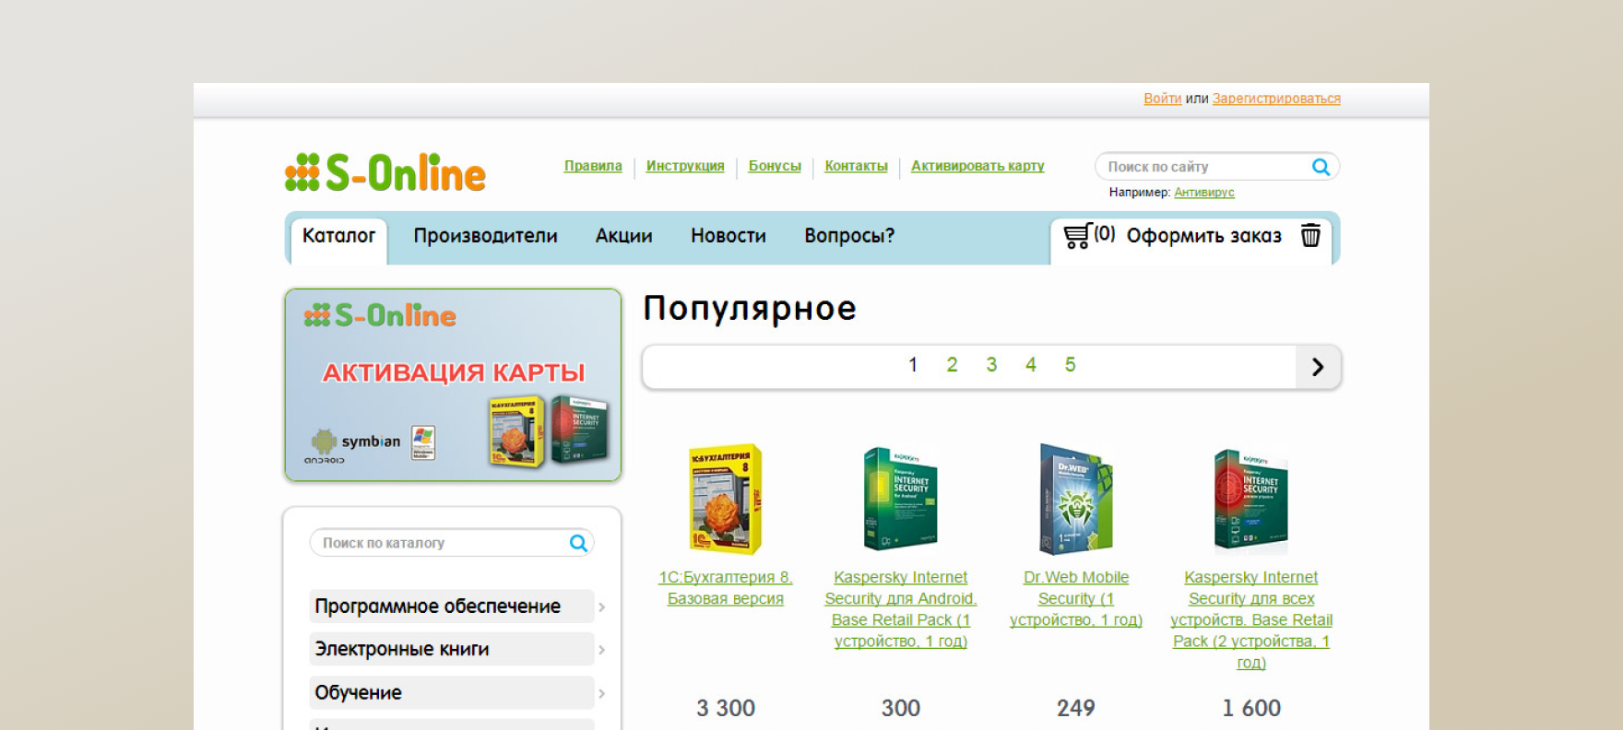Screen dimensions: 1623x730
Task: Open the red Kaspersky Internet Security box image
Action: pyautogui.click(x=1251, y=500)
